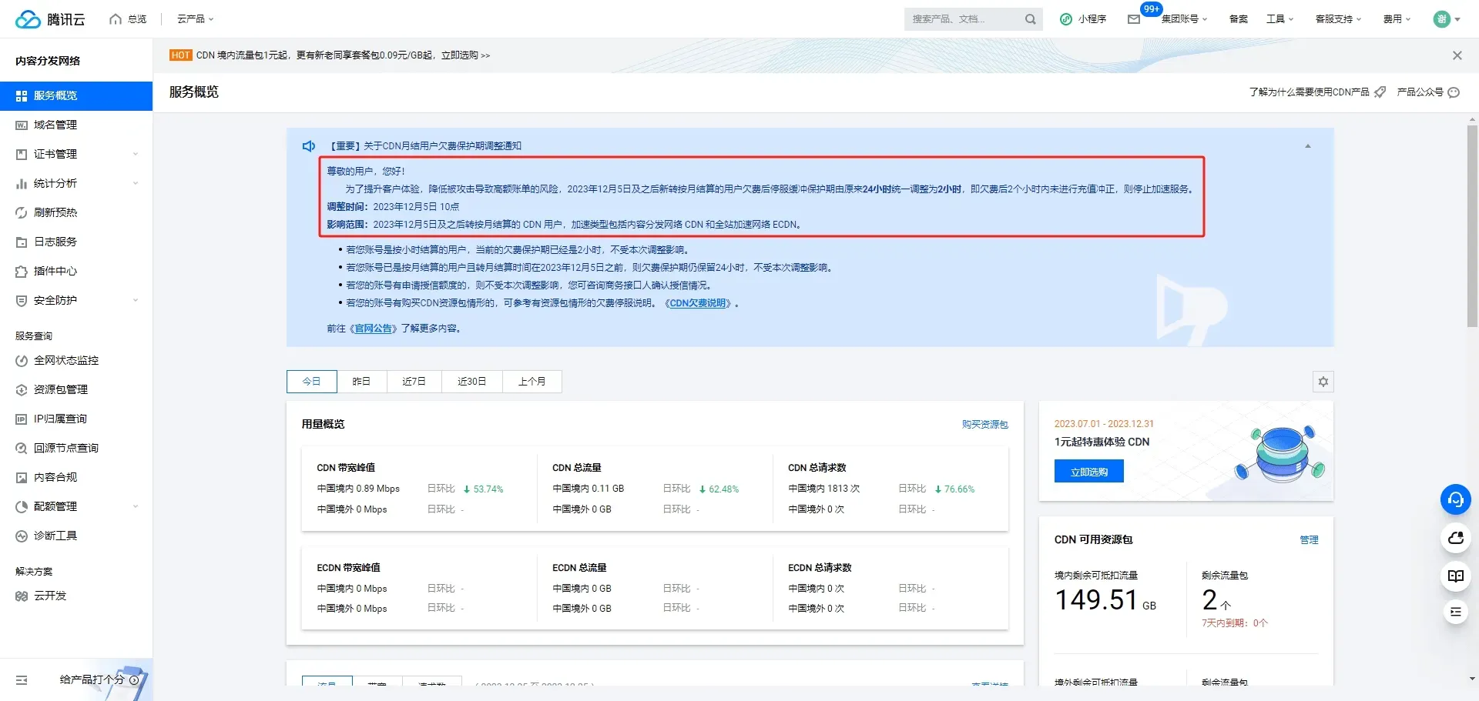Image resolution: width=1479 pixels, height=701 pixels.
Task: Open 官网公告 link
Action: [x=373, y=329]
